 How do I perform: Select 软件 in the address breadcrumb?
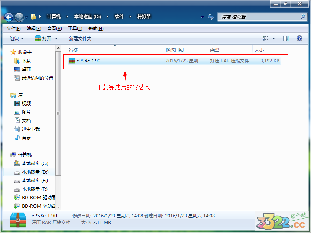pyautogui.click(x=119, y=17)
